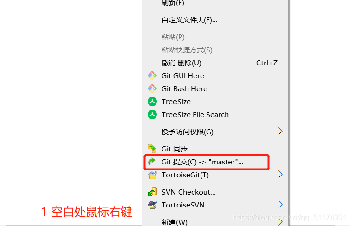Click the Git Bash Here icon
350x226 pixels.
(x=152, y=88)
